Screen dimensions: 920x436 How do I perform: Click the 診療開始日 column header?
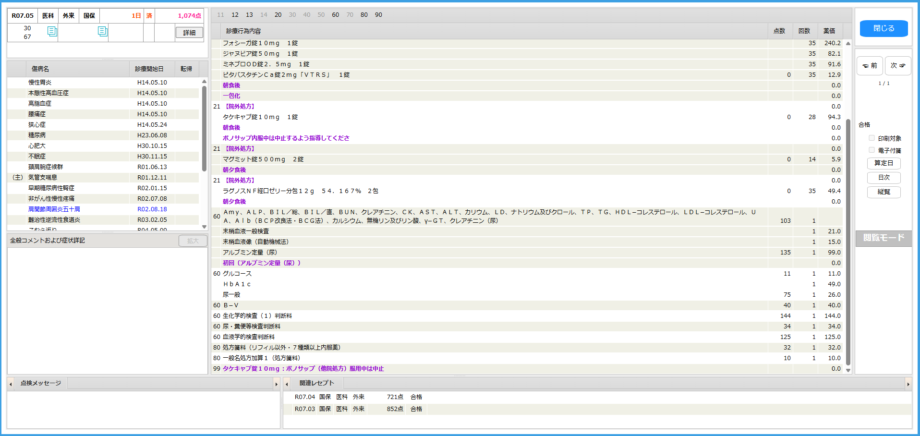(x=152, y=69)
